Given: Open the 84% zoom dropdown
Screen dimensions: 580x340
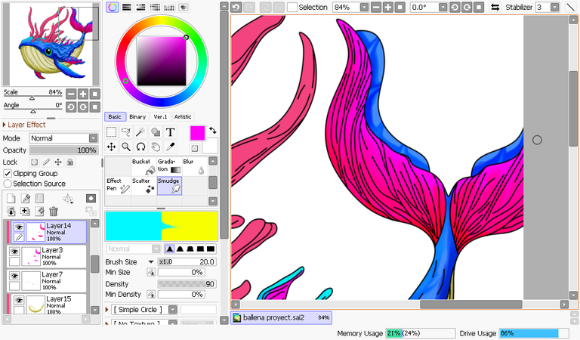Looking at the screenshot, I should 364,7.
